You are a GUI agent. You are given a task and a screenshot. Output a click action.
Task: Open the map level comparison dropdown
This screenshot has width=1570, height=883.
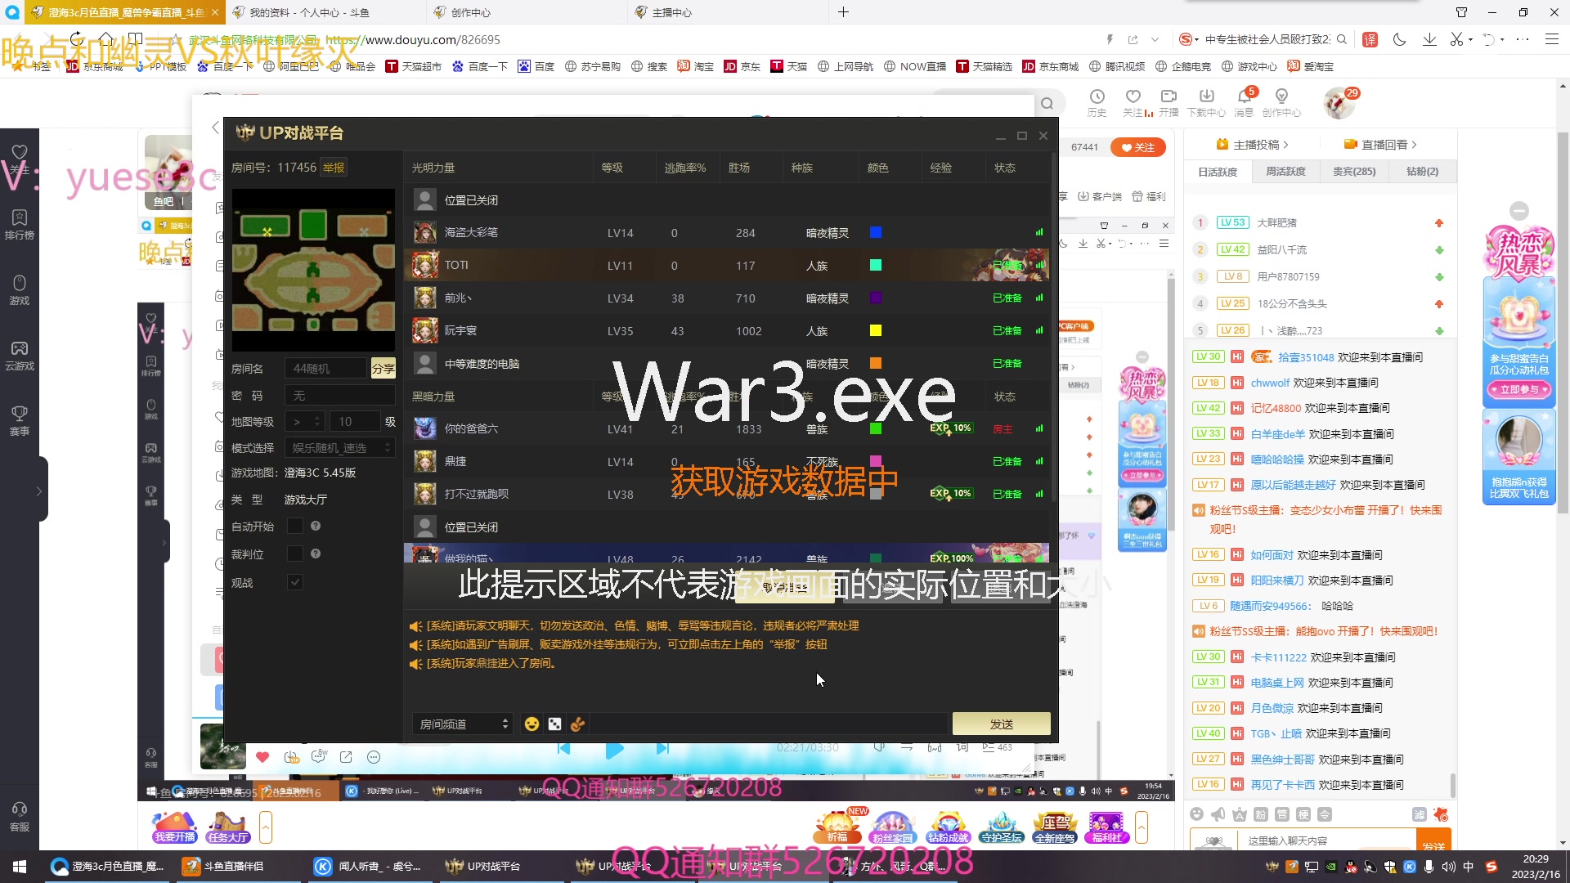pos(304,422)
